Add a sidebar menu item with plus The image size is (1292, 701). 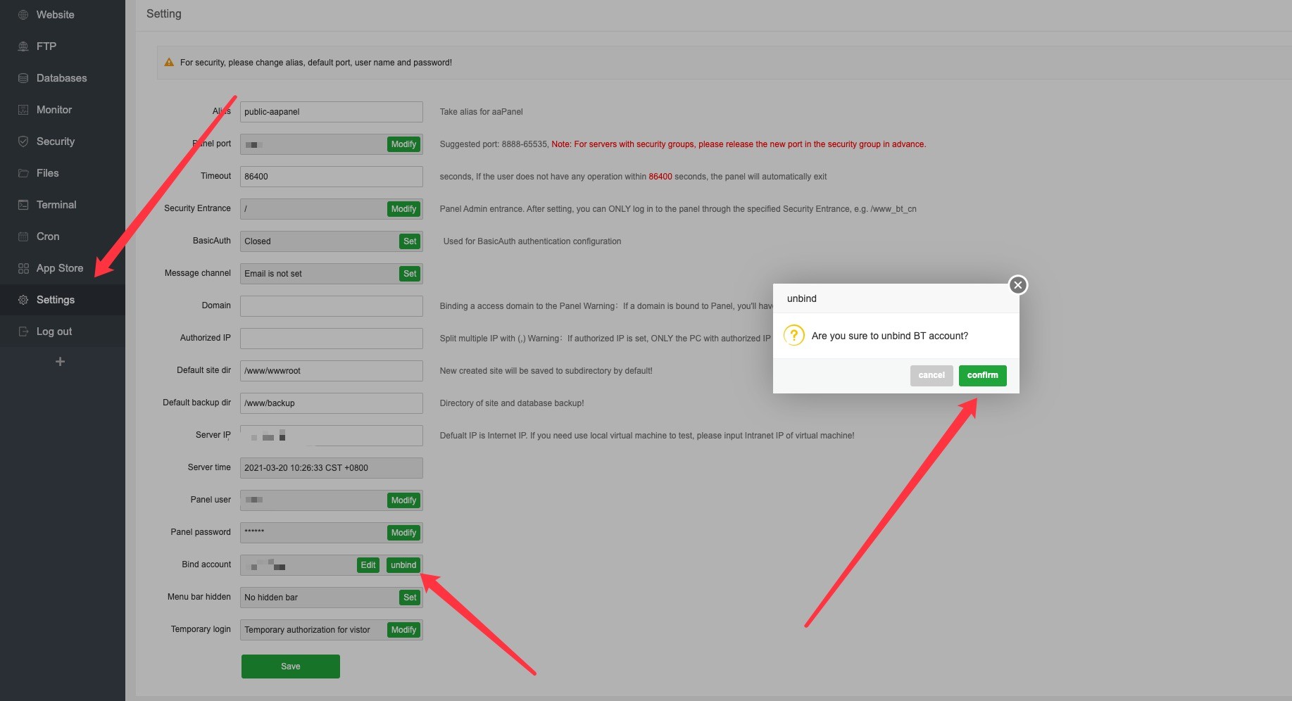[61, 362]
